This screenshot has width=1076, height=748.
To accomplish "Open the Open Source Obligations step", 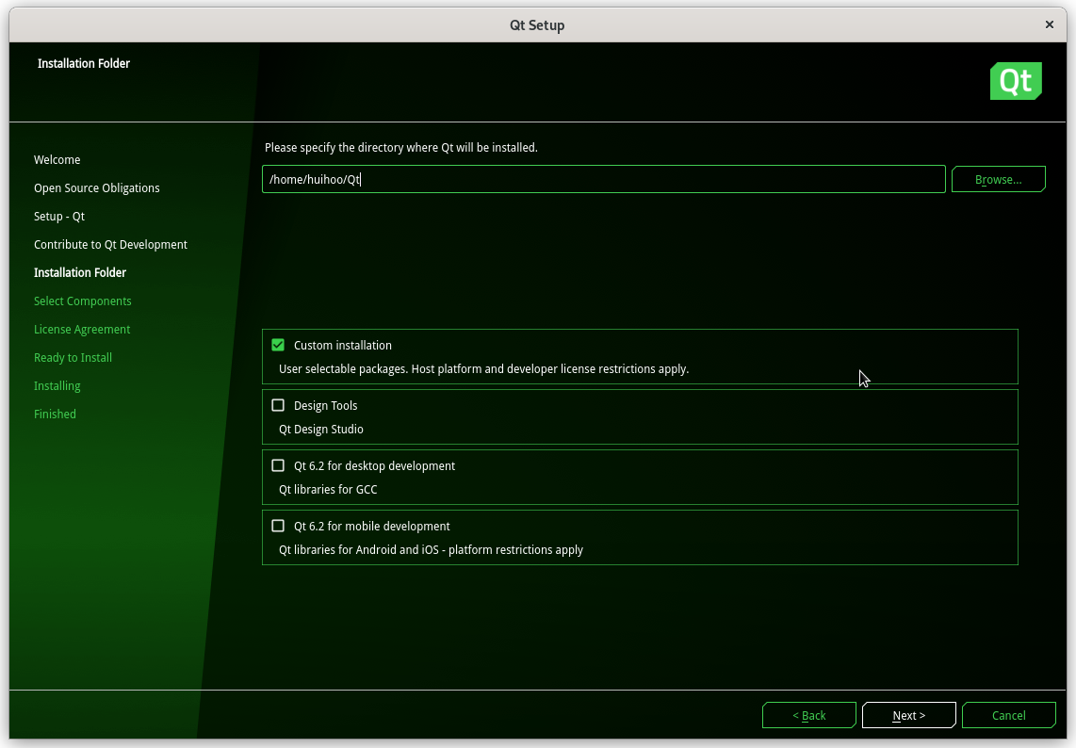I will pyautogui.click(x=97, y=188).
